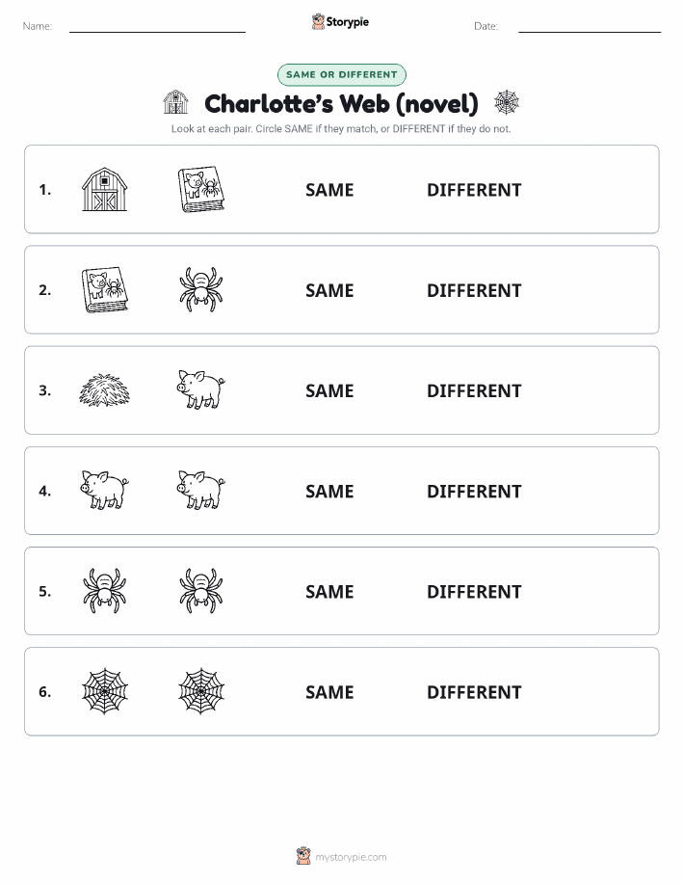The width and height of the screenshot is (683, 884).
Task: Choose DIFFERENT for row 2
Action: point(474,290)
